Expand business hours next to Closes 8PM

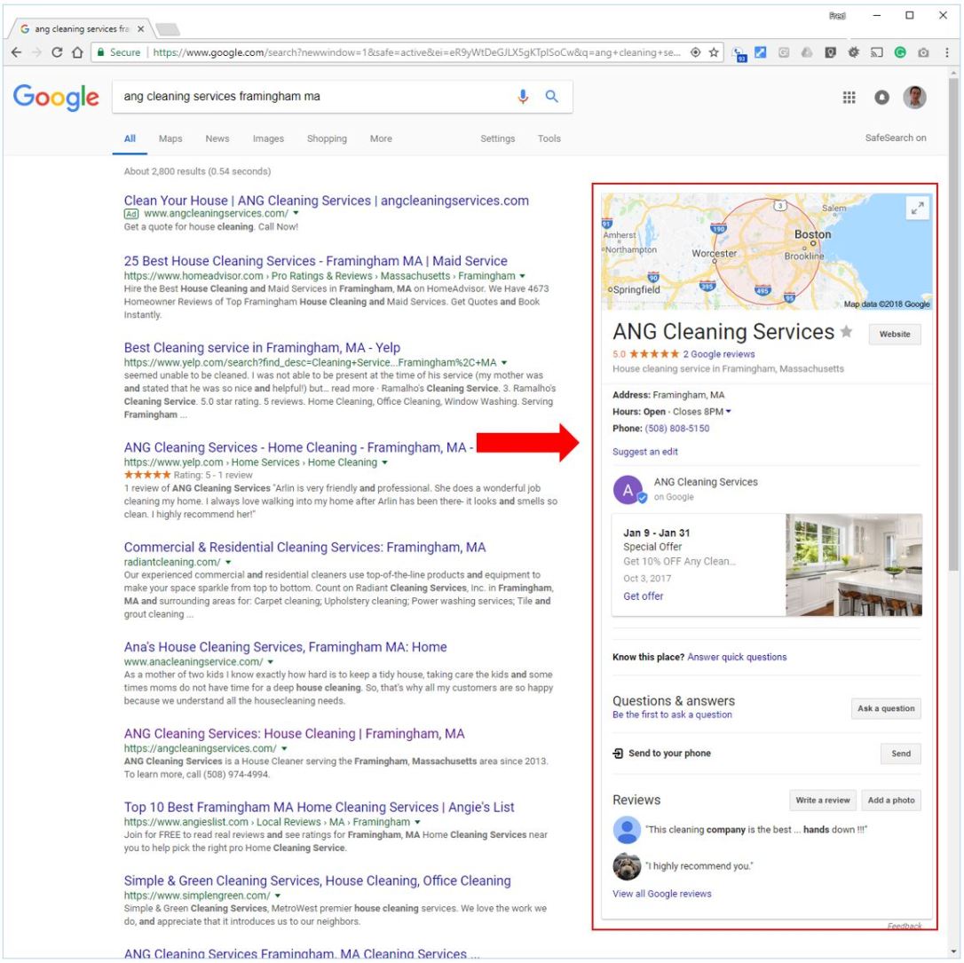pos(729,412)
